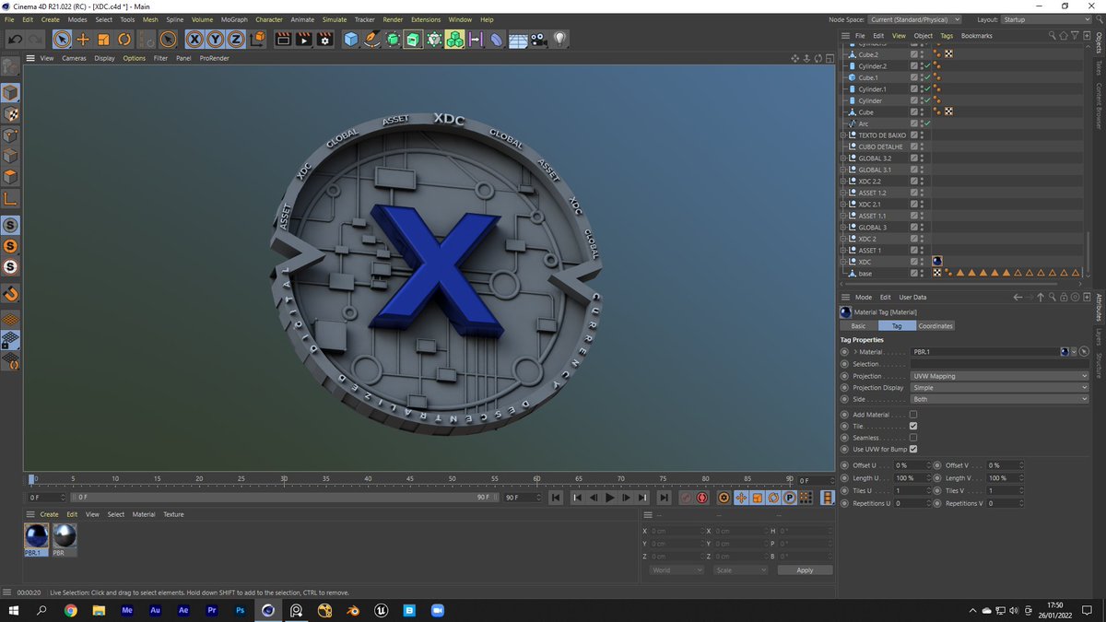
Task: Open the Side Both dropdown
Action: pos(1000,399)
